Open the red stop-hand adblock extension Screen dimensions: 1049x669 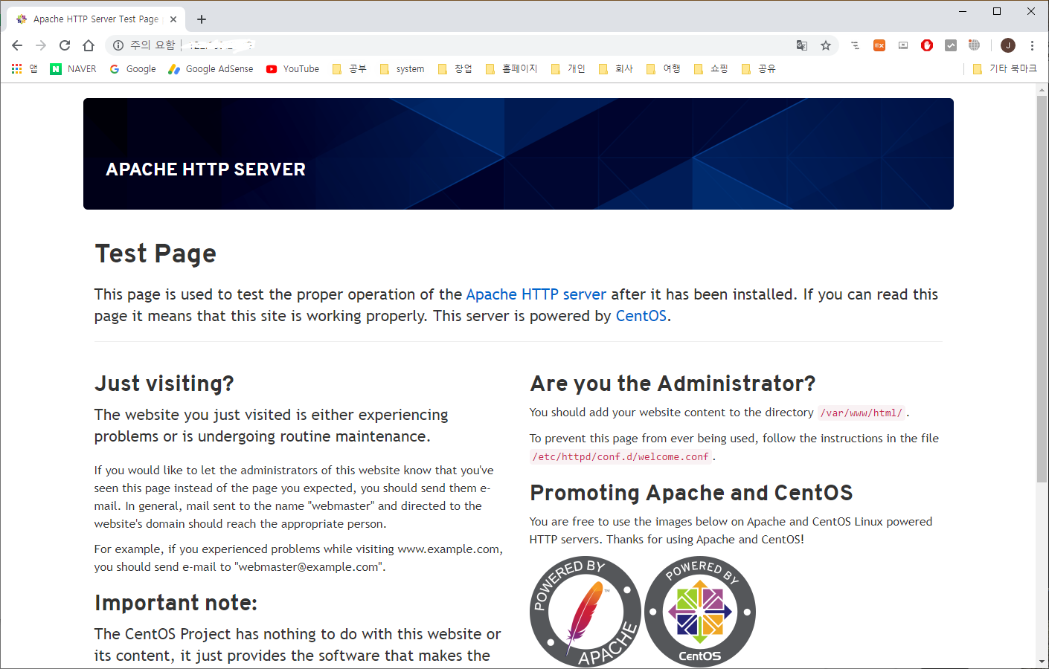coord(927,45)
